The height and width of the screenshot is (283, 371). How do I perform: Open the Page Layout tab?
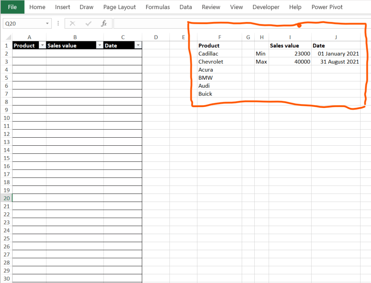(x=120, y=7)
